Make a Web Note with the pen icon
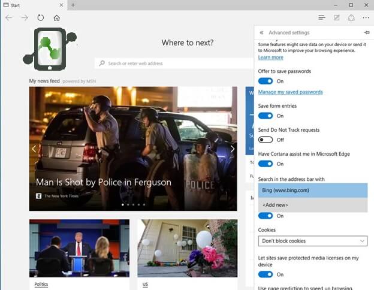The height and width of the screenshot is (290, 374). tap(337, 17)
